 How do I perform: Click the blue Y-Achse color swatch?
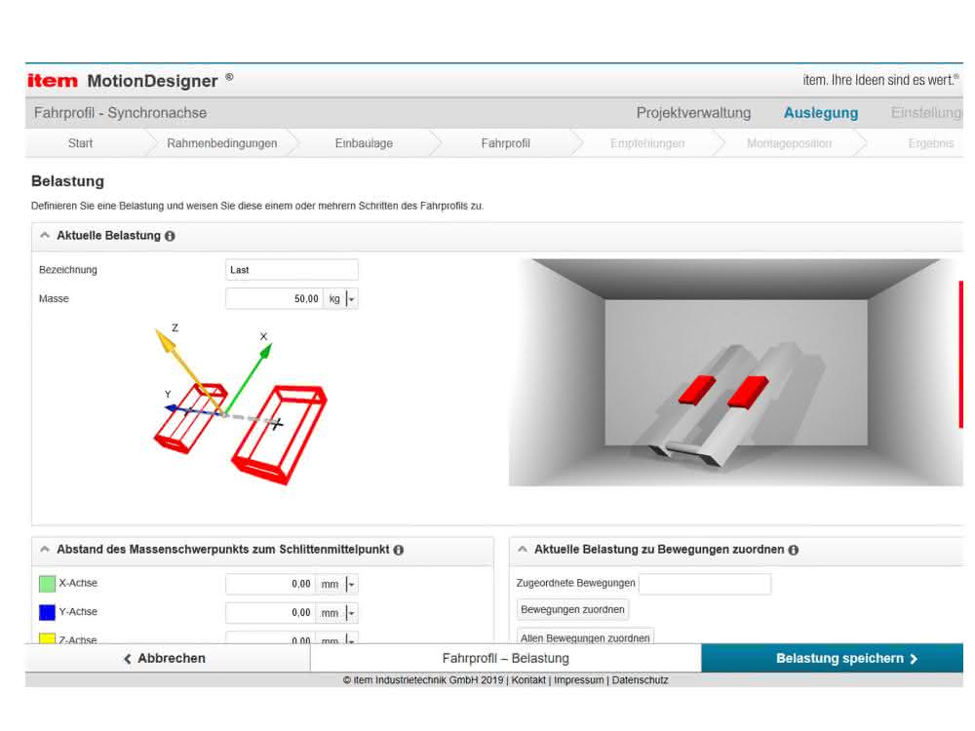47,612
